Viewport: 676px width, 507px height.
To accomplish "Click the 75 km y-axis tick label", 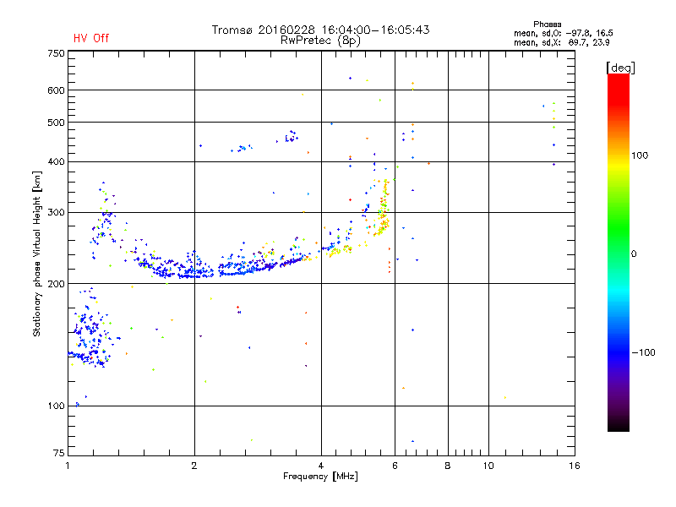I will click(x=59, y=453).
